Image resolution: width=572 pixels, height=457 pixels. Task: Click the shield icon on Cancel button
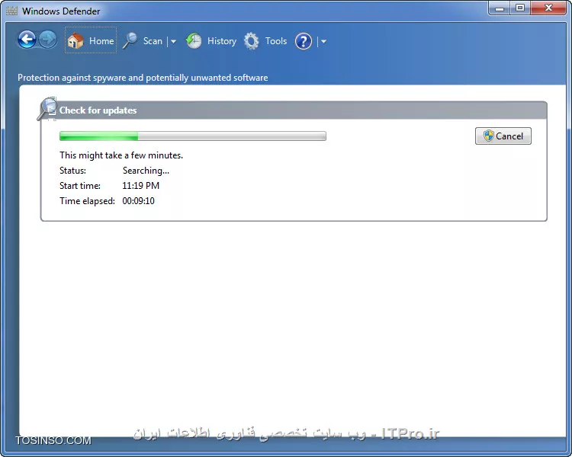tap(488, 136)
